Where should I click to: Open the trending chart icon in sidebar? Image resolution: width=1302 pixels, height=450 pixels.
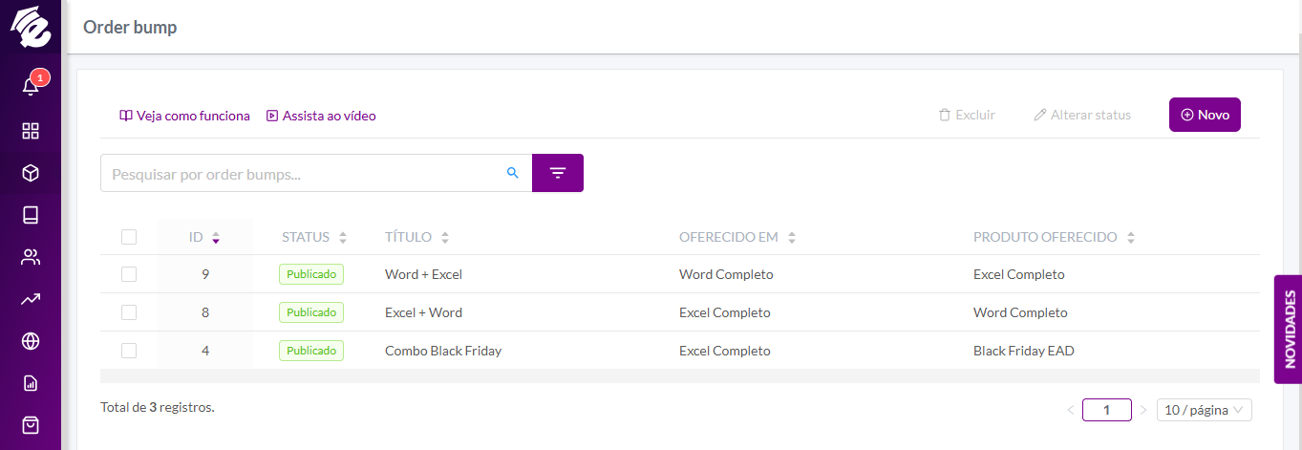coord(31,299)
